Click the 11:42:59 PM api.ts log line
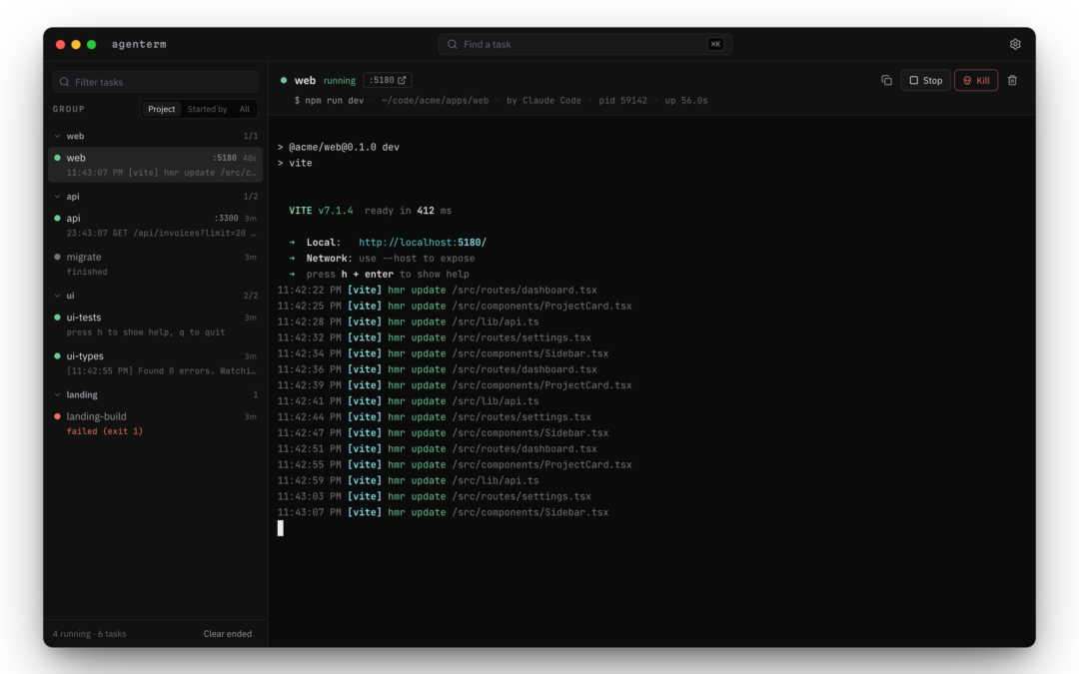This screenshot has width=1079, height=674. (408, 480)
